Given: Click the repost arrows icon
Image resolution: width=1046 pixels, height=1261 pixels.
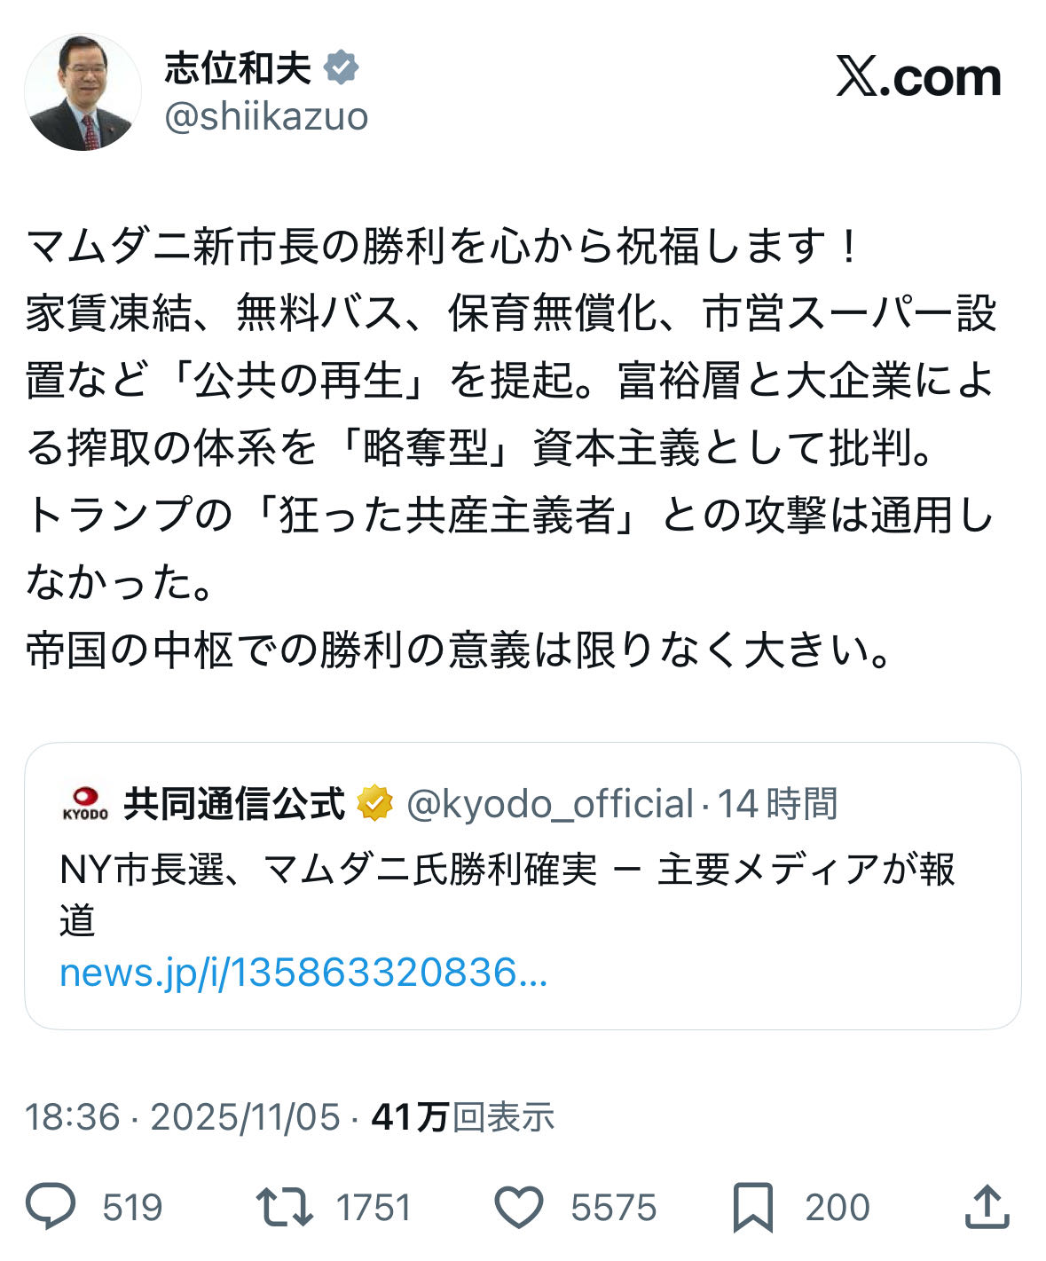Looking at the screenshot, I should tap(284, 1208).
